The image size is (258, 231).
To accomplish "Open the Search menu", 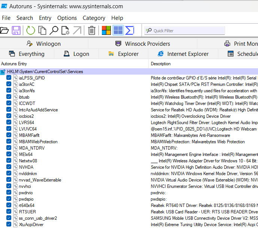I will (25, 18).
